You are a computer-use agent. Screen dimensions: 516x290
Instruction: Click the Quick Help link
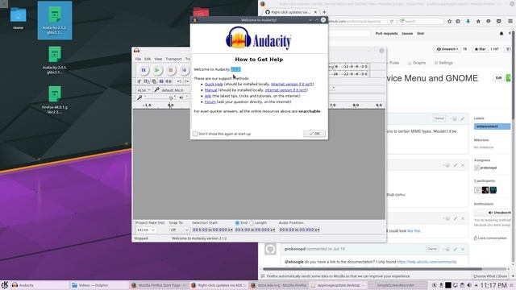(x=214, y=84)
